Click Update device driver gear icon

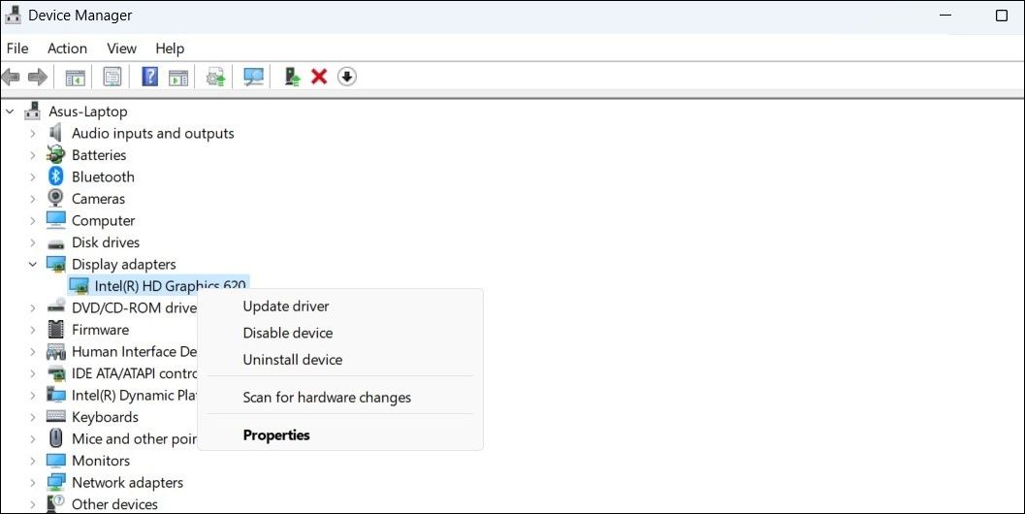[x=215, y=78]
